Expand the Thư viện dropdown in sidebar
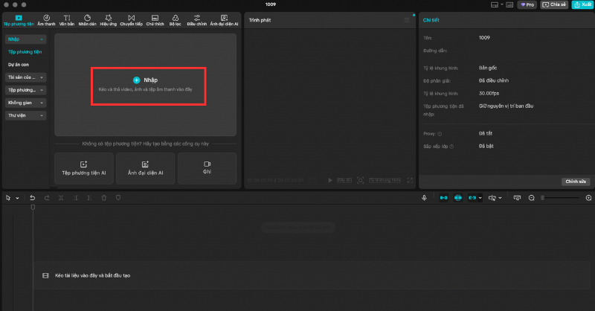 click(x=26, y=115)
